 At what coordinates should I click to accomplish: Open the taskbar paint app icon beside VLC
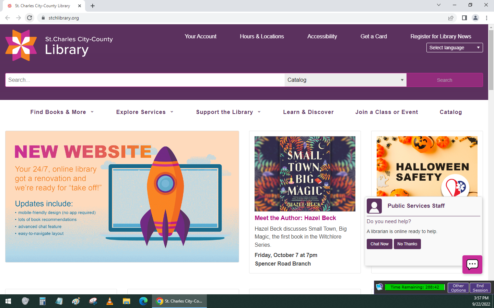point(93,301)
